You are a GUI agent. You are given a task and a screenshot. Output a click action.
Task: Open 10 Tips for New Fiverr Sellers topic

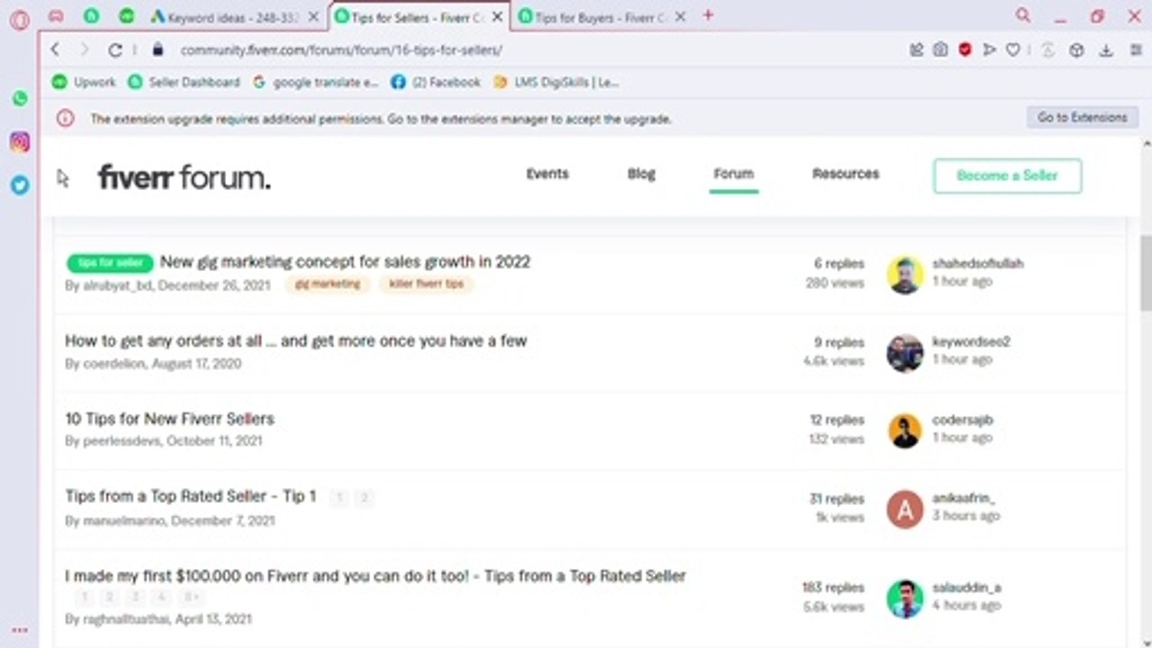169,419
